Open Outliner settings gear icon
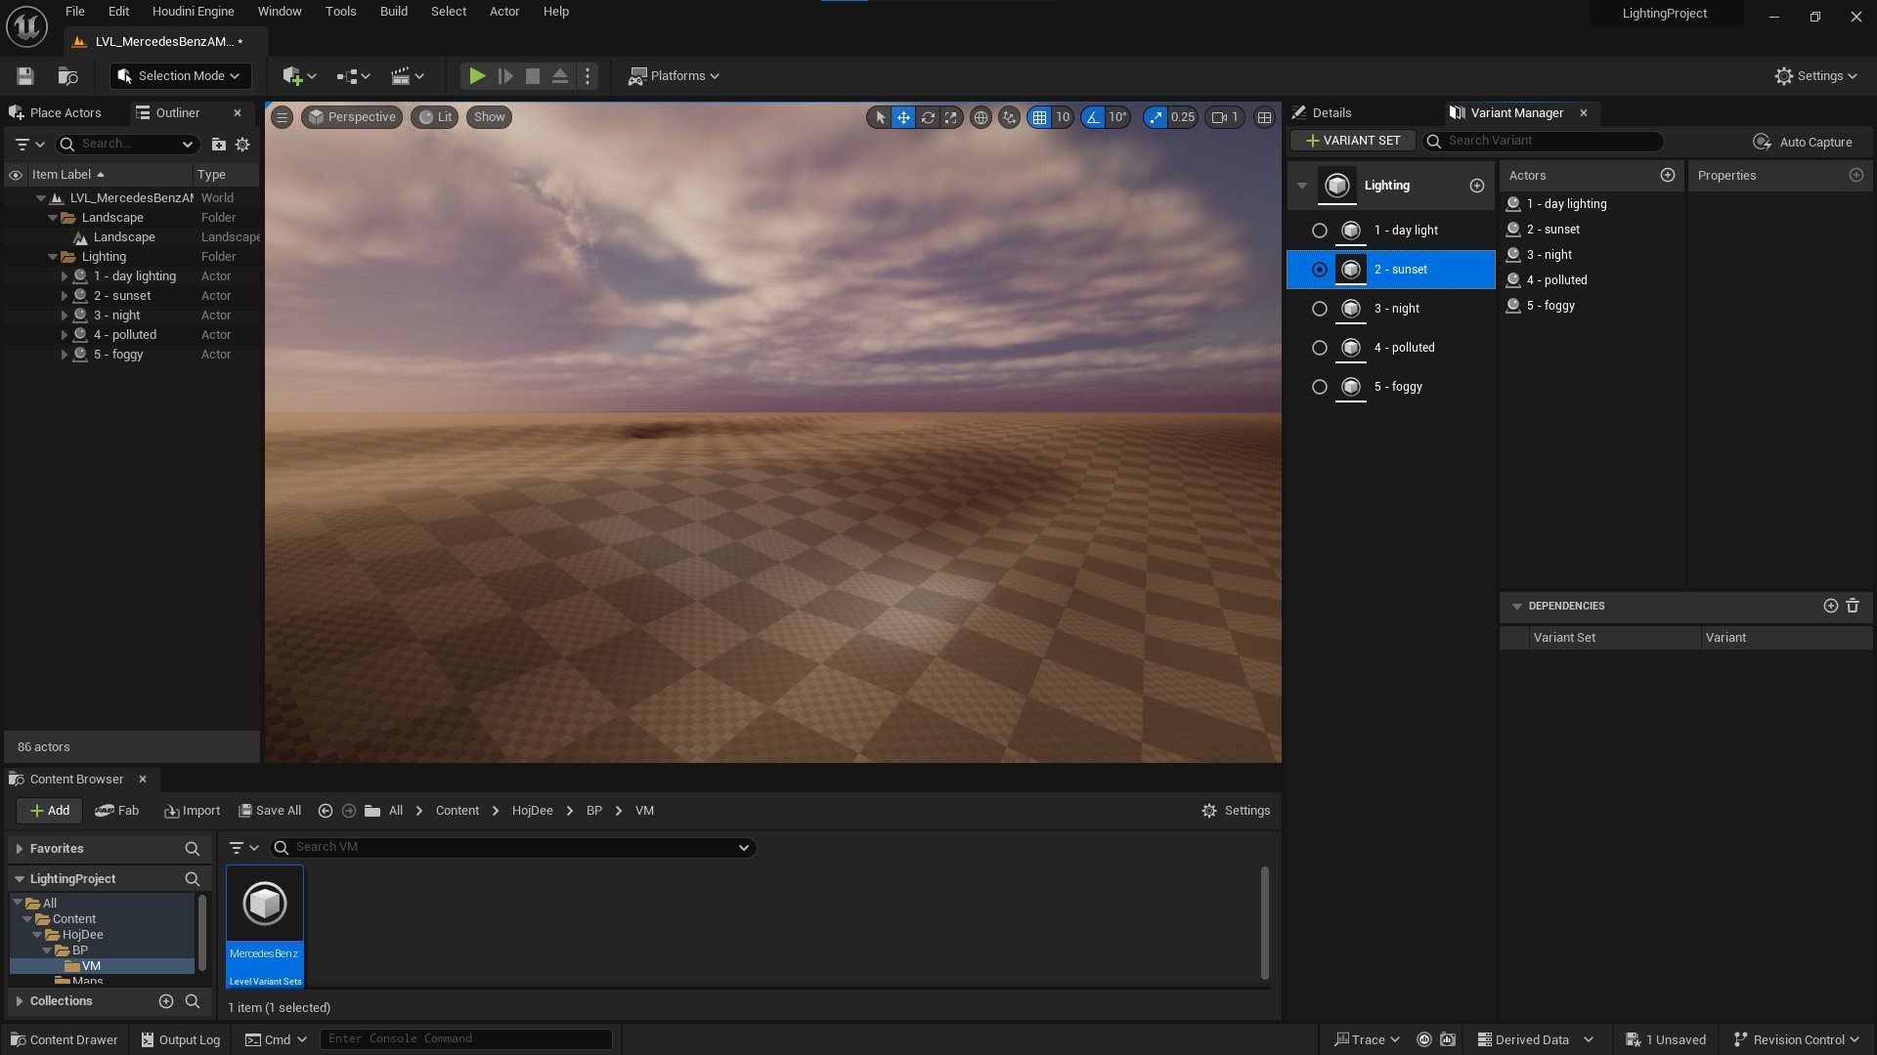Image resolution: width=1877 pixels, height=1055 pixels. (242, 145)
